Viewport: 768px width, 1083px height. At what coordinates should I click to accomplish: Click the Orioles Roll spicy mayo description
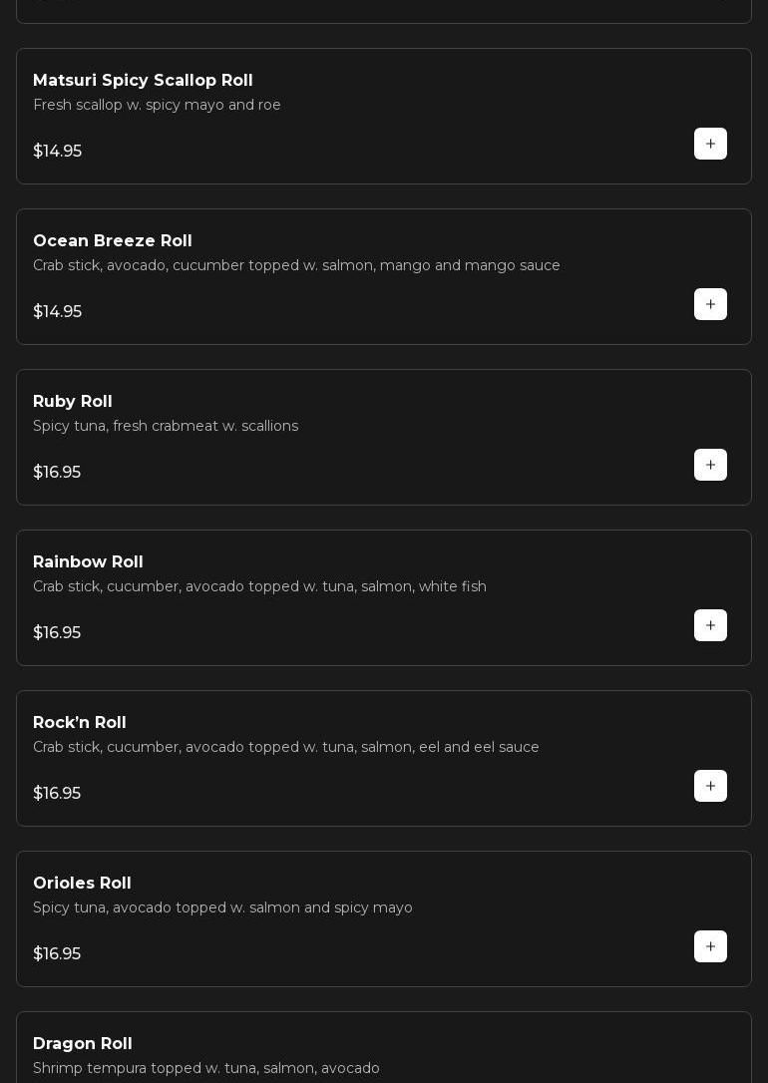(222, 907)
